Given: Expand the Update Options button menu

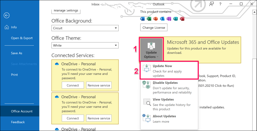Looking at the screenshot, I should tap(151, 49).
